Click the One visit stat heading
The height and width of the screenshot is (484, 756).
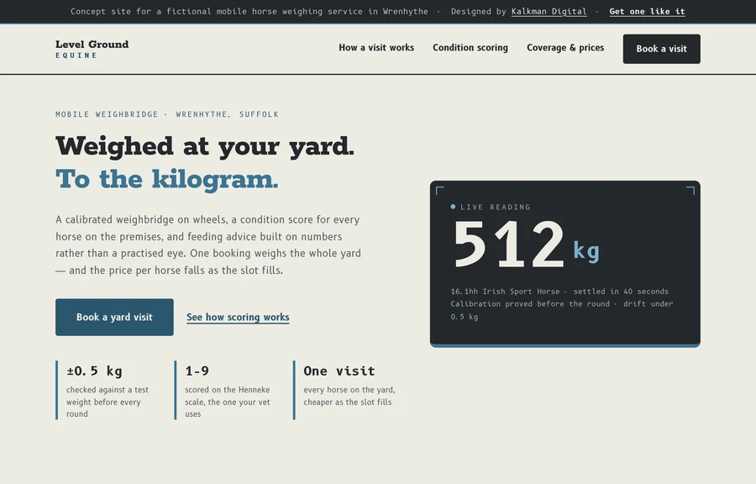(339, 371)
